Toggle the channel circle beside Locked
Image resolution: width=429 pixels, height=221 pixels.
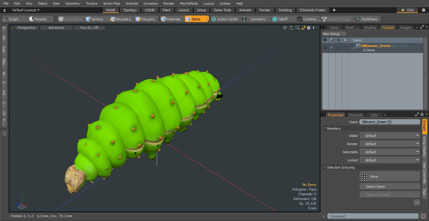pos(361,160)
